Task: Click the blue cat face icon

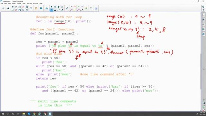Action: pyautogui.click(x=41, y=8)
